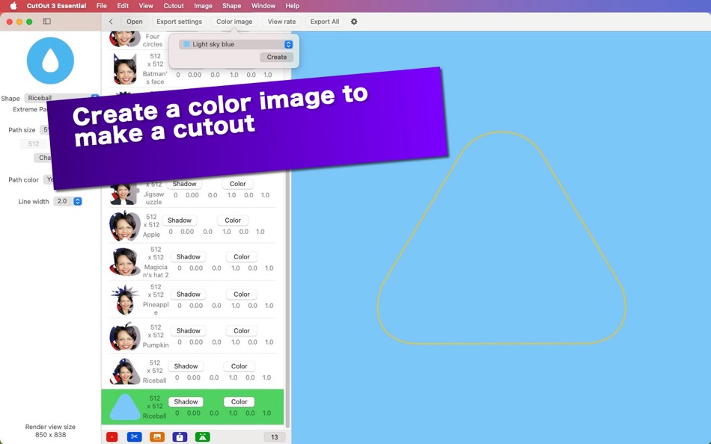This screenshot has height=444, width=711.
Task: Click the blue water drop app logo
Action: [x=49, y=61]
